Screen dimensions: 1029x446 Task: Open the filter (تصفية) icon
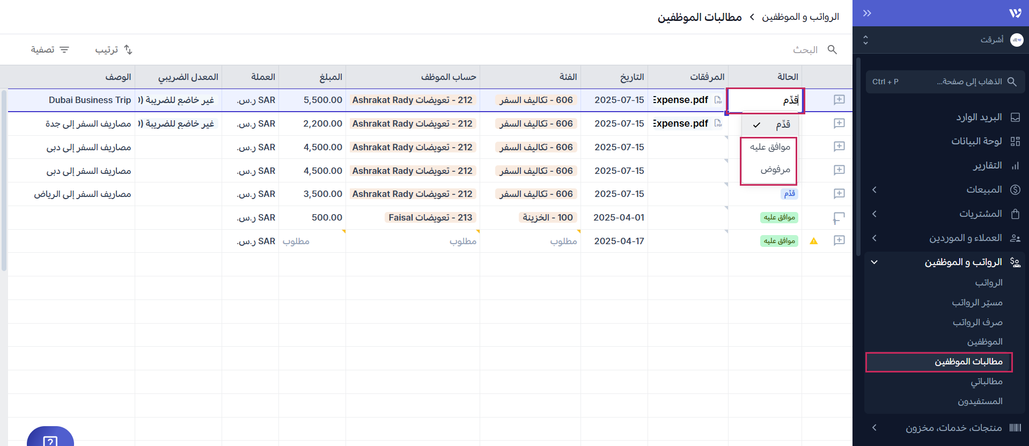click(x=64, y=49)
